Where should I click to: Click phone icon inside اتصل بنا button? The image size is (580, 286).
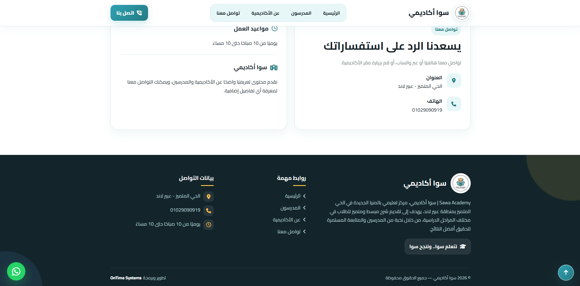click(x=140, y=13)
